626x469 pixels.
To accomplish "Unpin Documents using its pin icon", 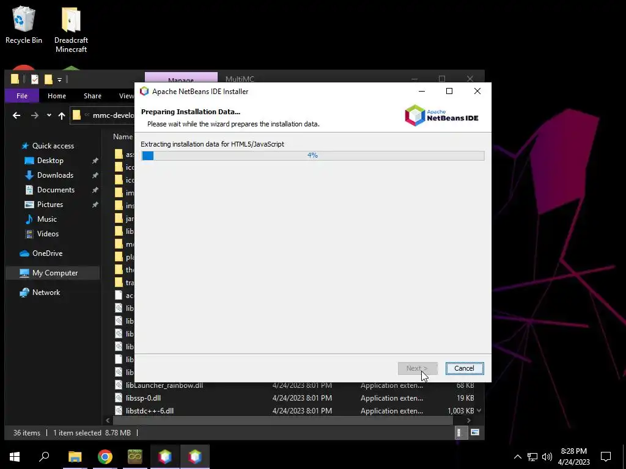I will (95, 191).
